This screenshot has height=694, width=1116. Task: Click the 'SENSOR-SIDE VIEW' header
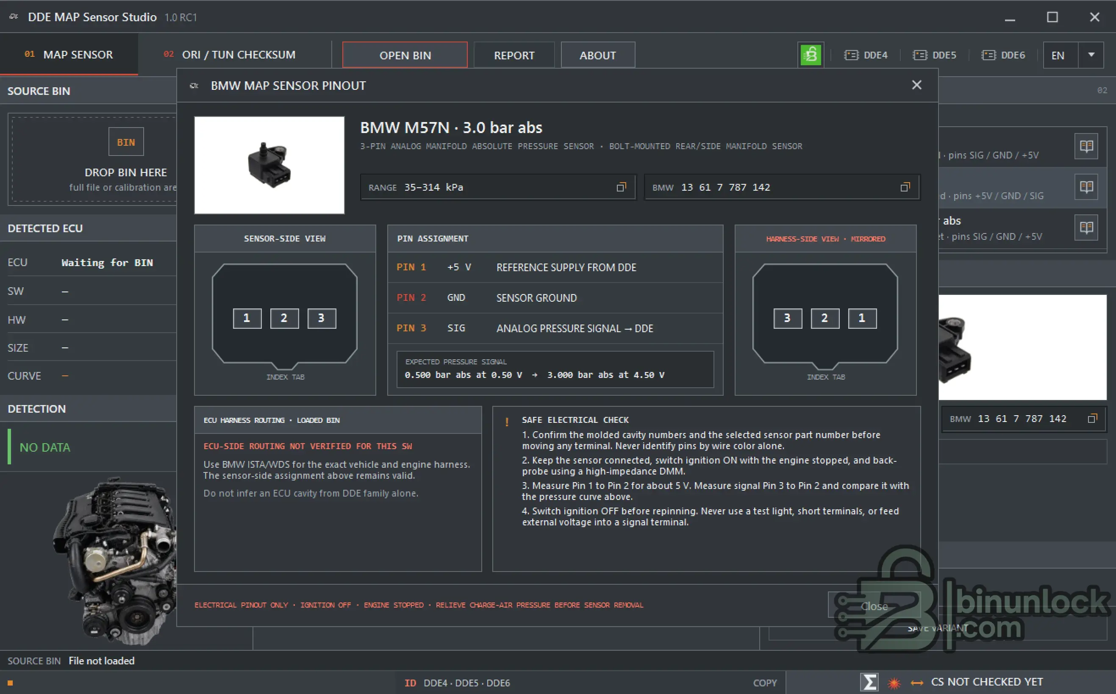[284, 239]
